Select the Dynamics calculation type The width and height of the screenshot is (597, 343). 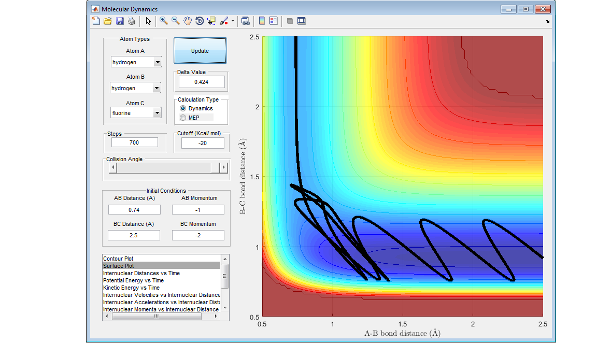tap(182, 108)
